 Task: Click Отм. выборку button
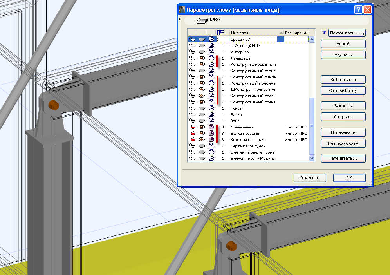click(343, 90)
